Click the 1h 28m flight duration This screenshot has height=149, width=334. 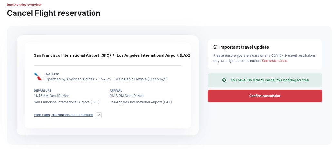(105, 79)
